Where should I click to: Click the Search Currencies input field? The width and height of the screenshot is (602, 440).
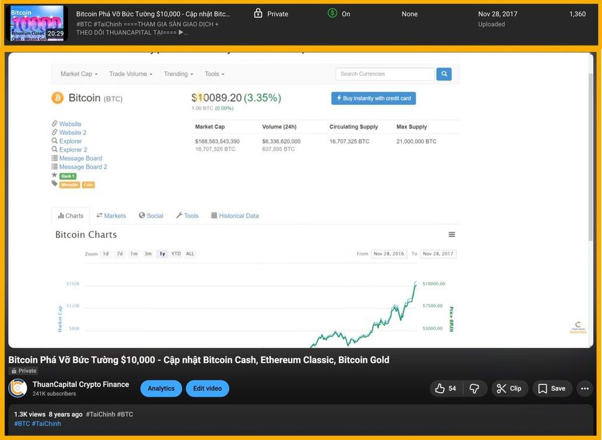[385, 74]
